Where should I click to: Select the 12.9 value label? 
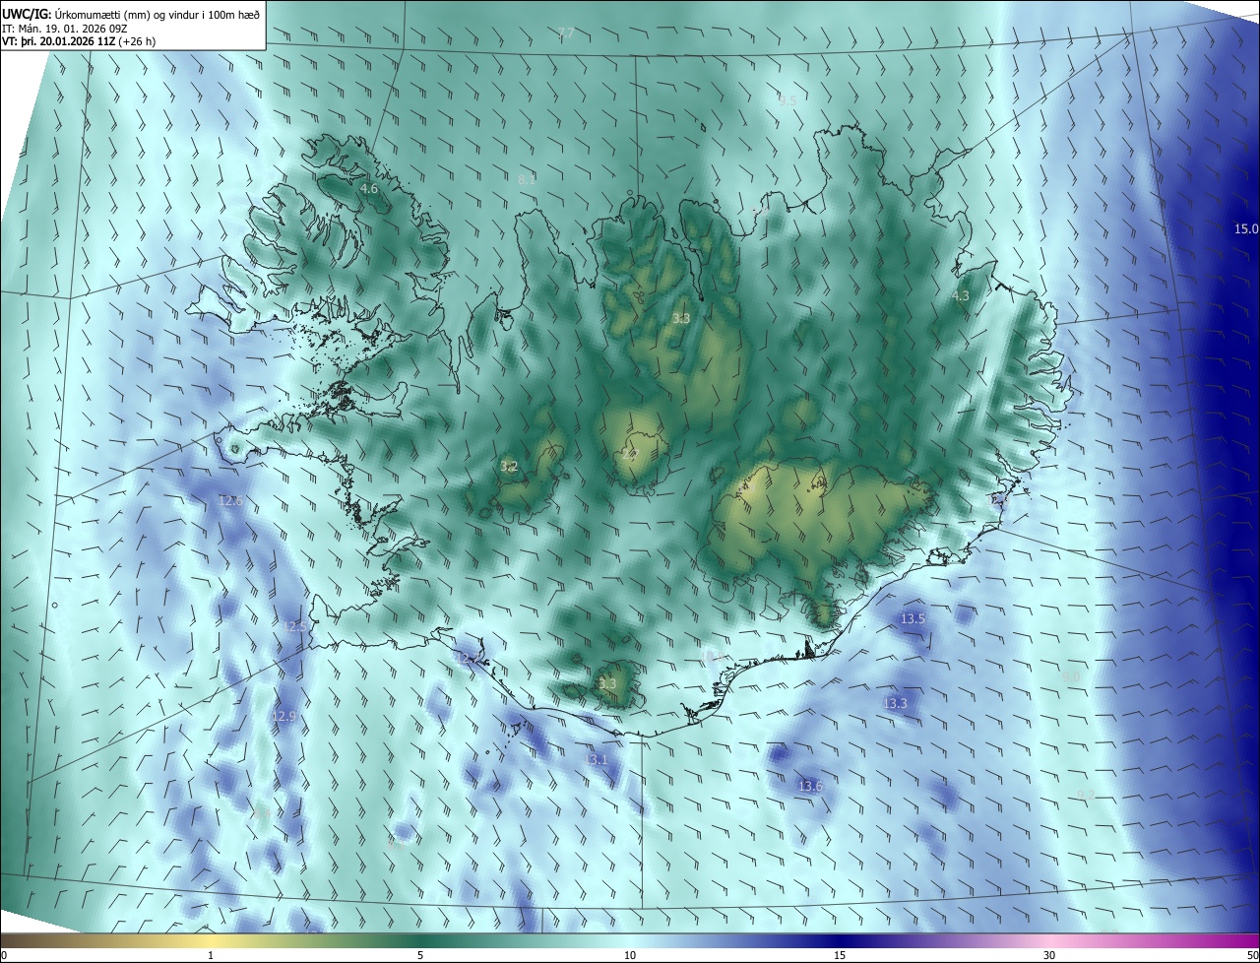(x=283, y=716)
